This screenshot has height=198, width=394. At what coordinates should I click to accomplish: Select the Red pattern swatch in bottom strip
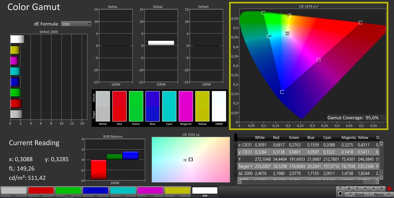tap(41, 191)
